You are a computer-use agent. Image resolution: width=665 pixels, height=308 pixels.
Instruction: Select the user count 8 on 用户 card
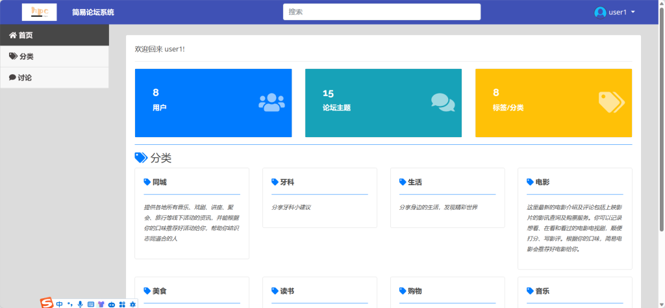[156, 93]
